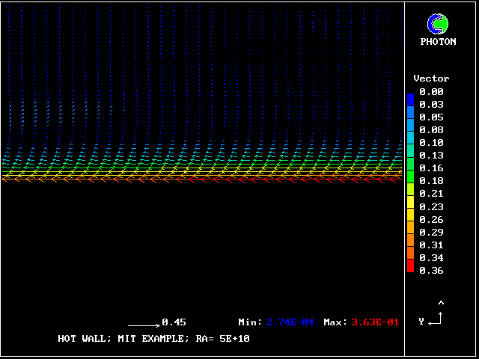Click the reference vector arrow scale
479x359 pixels.
[x=144, y=325]
